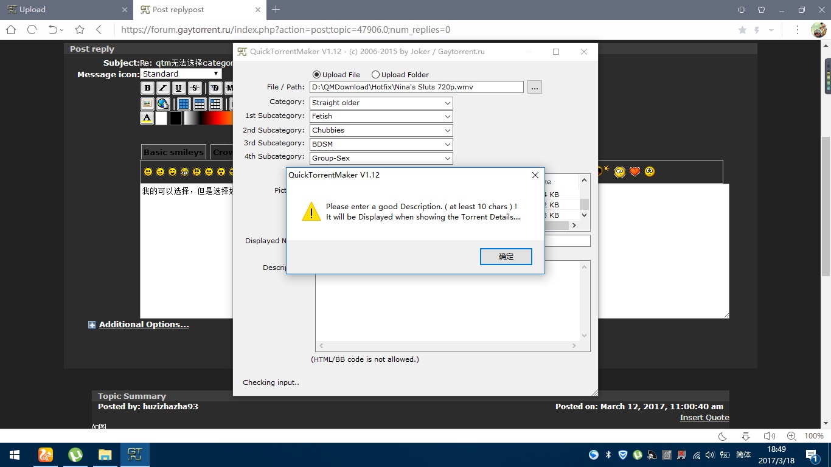
Task: Select the Upload Folder radio button
Action: (375, 75)
